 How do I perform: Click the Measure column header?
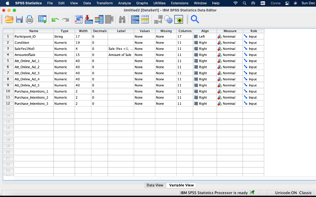[x=230, y=31]
